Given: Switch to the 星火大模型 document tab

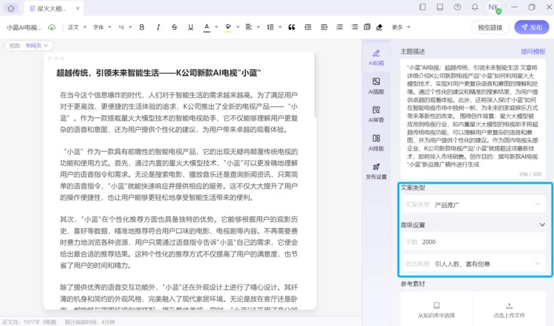Looking at the screenshot, I should (x=52, y=8).
